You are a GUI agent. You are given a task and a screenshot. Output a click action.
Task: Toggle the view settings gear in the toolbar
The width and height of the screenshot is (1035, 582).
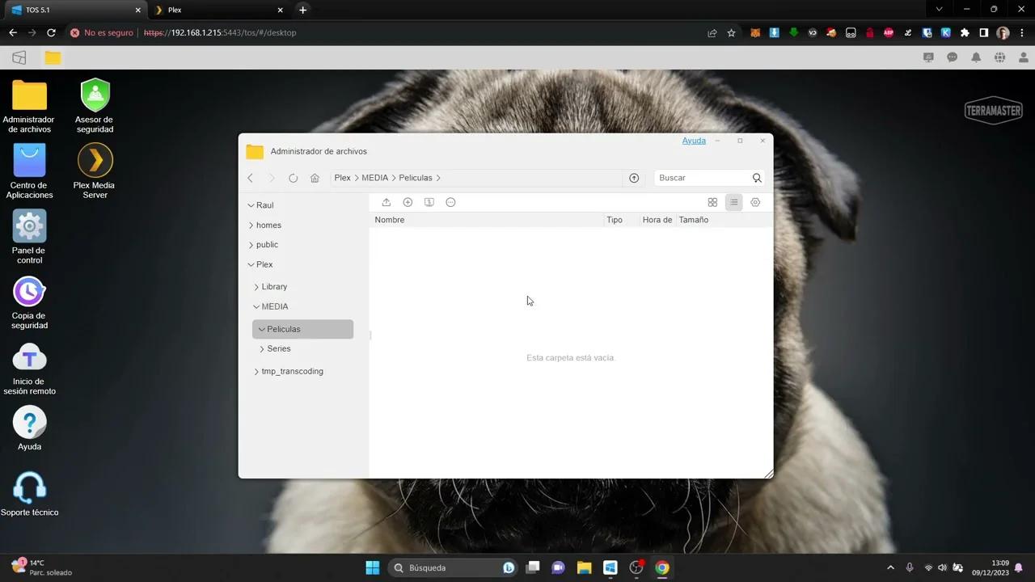(x=755, y=202)
